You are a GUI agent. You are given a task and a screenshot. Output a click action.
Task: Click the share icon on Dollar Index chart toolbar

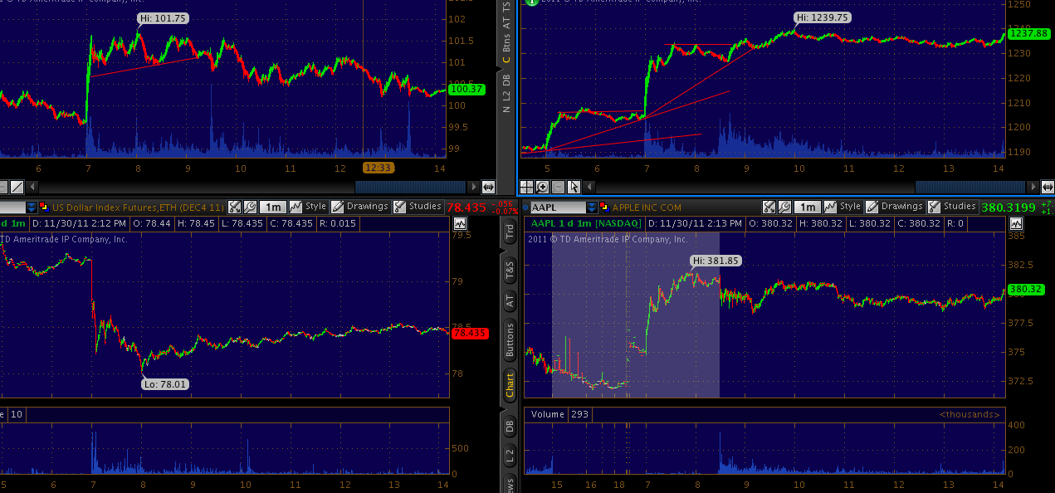pyautogui.click(x=234, y=207)
